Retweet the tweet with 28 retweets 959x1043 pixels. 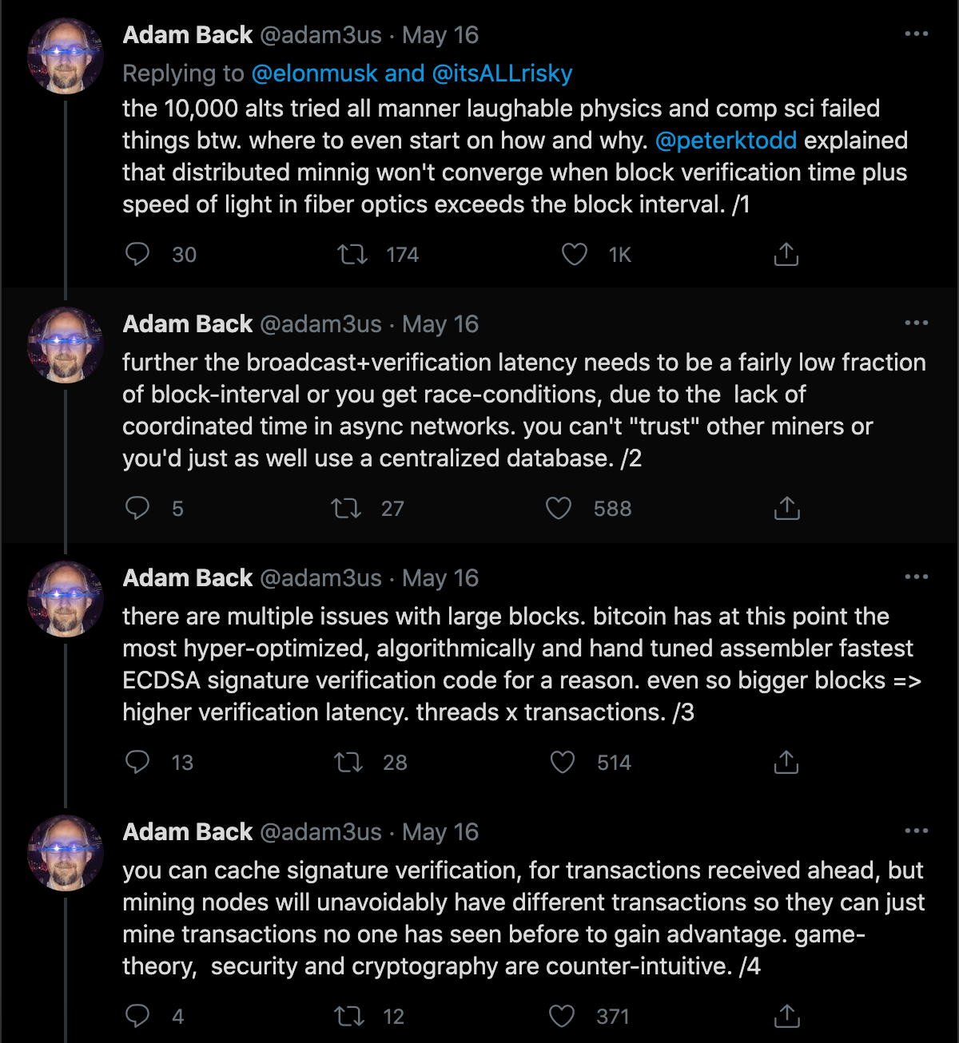(x=348, y=762)
